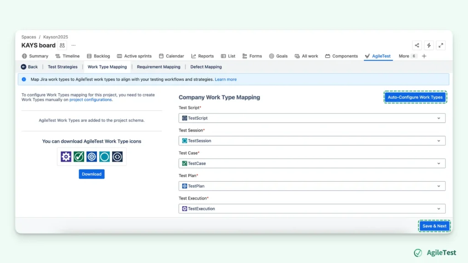
Task: Go to the Requirement Mapping sub-tab
Action: pos(159,67)
